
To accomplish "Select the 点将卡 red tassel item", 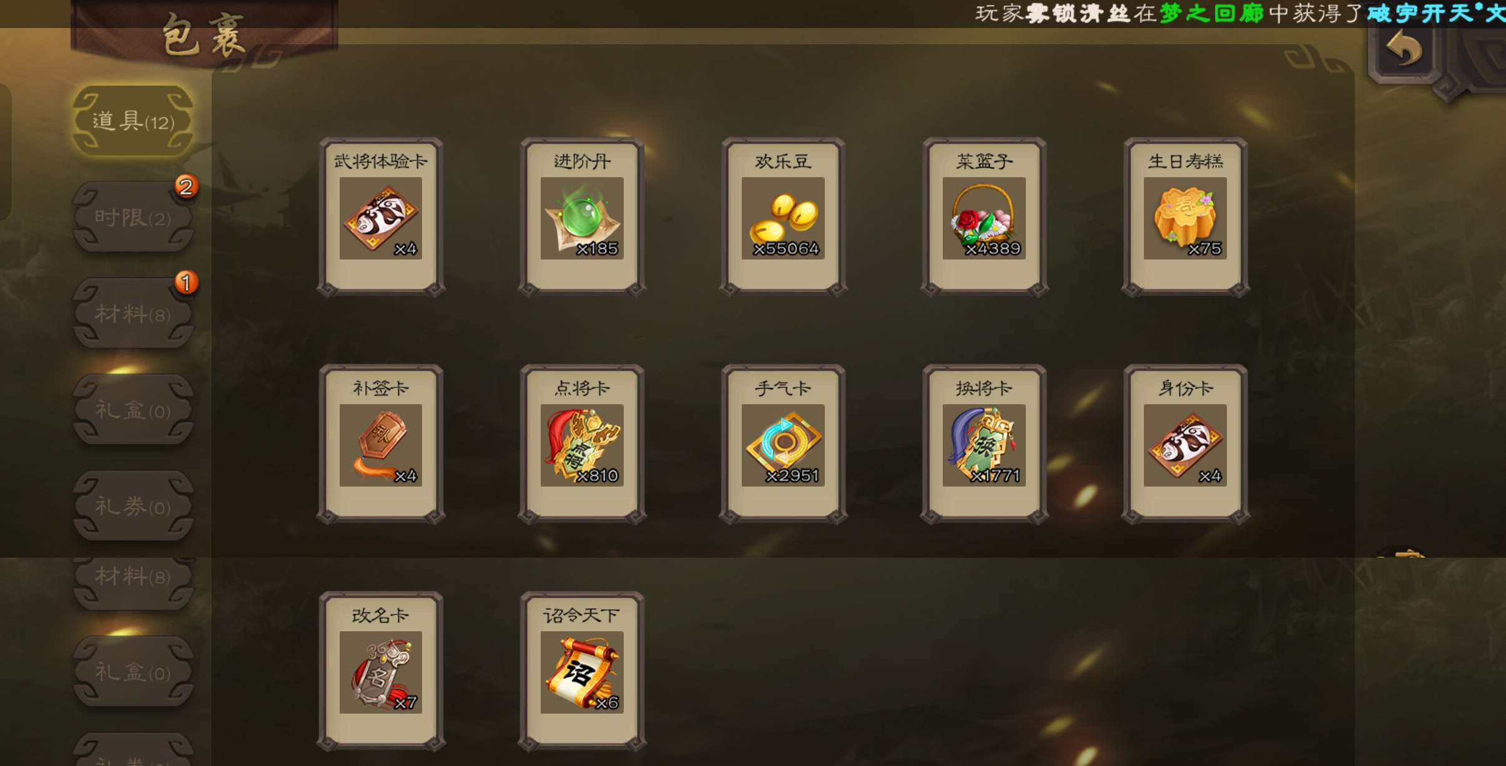I will pos(582,444).
